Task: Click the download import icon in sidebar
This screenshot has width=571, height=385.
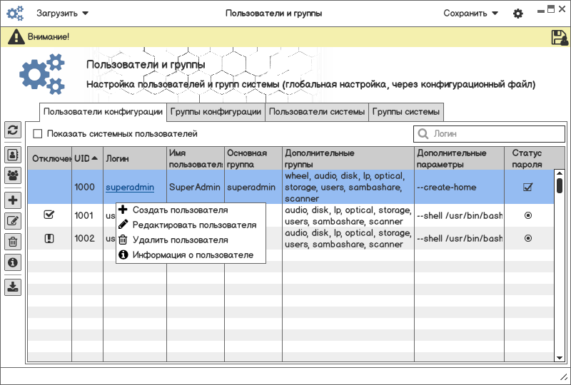Action: (x=13, y=287)
